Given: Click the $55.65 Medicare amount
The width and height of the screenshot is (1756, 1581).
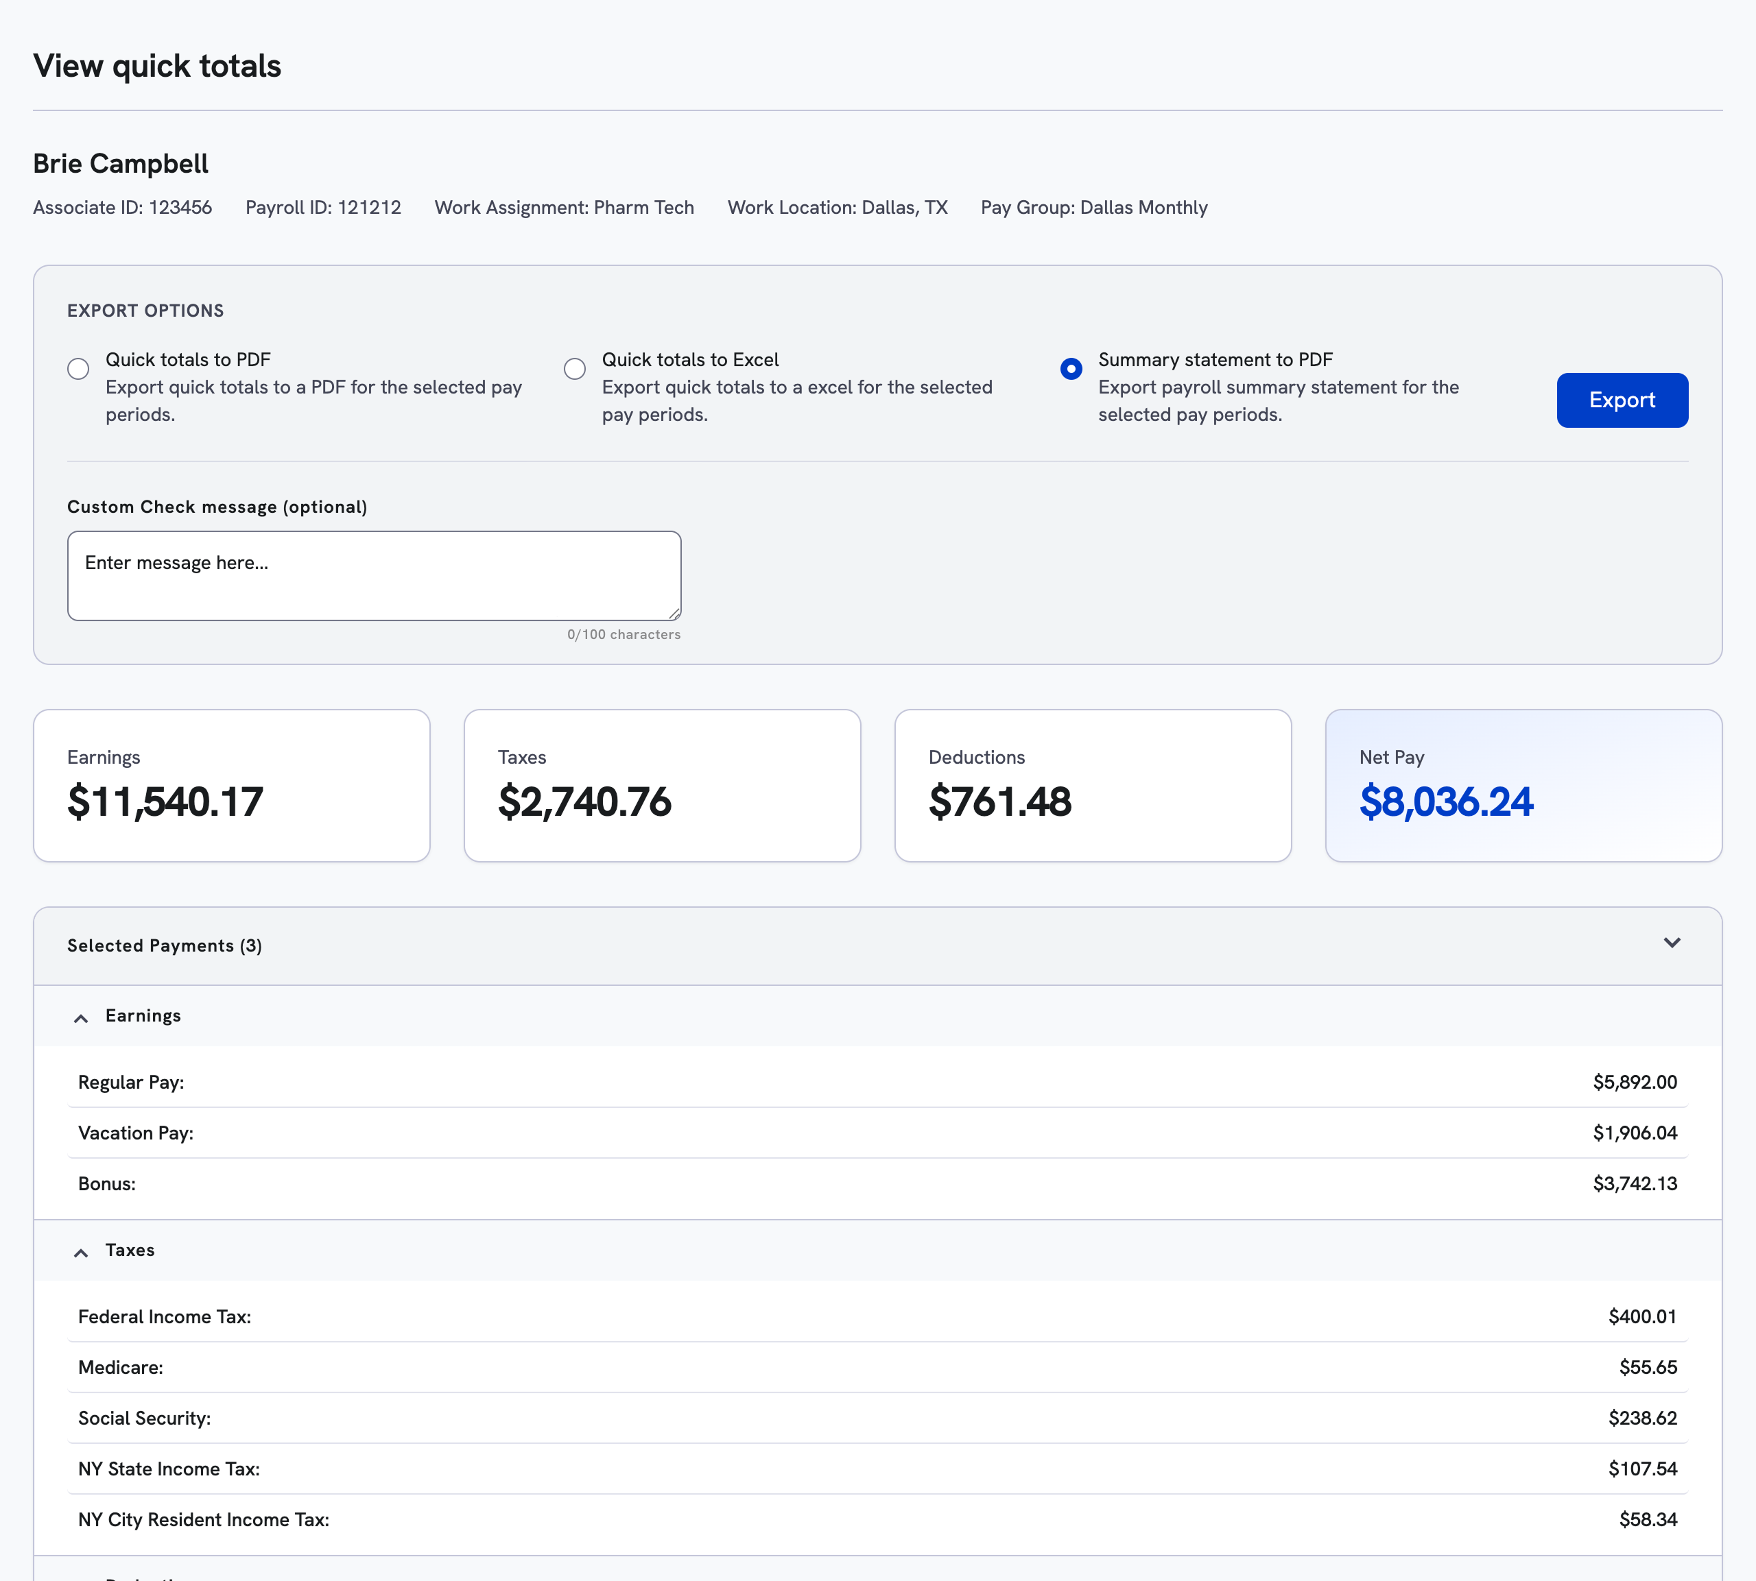Looking at the screenshot, I should [x=1648, y=1367].
